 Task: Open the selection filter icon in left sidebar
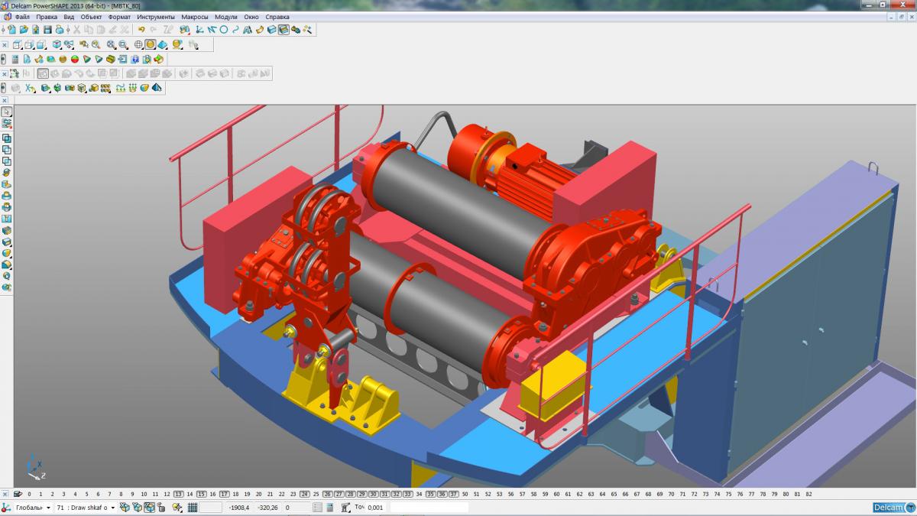tap(7, 122)
